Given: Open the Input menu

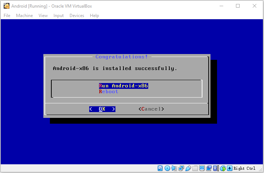Looking at the screenshot, I should tap(59, 16).
